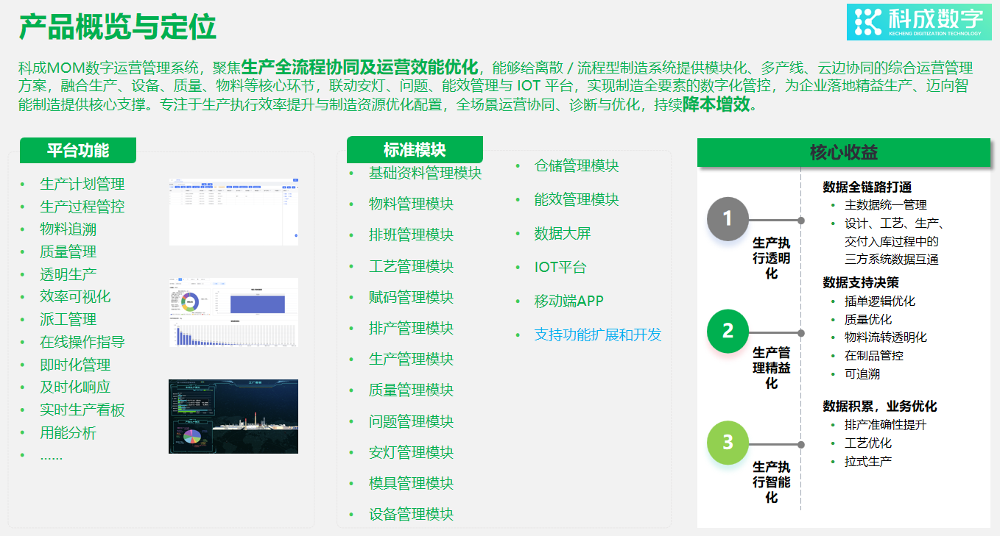1000x536 pixels.
Task: Open the production table screenshot thumbnail
Action: coord(233,211)
